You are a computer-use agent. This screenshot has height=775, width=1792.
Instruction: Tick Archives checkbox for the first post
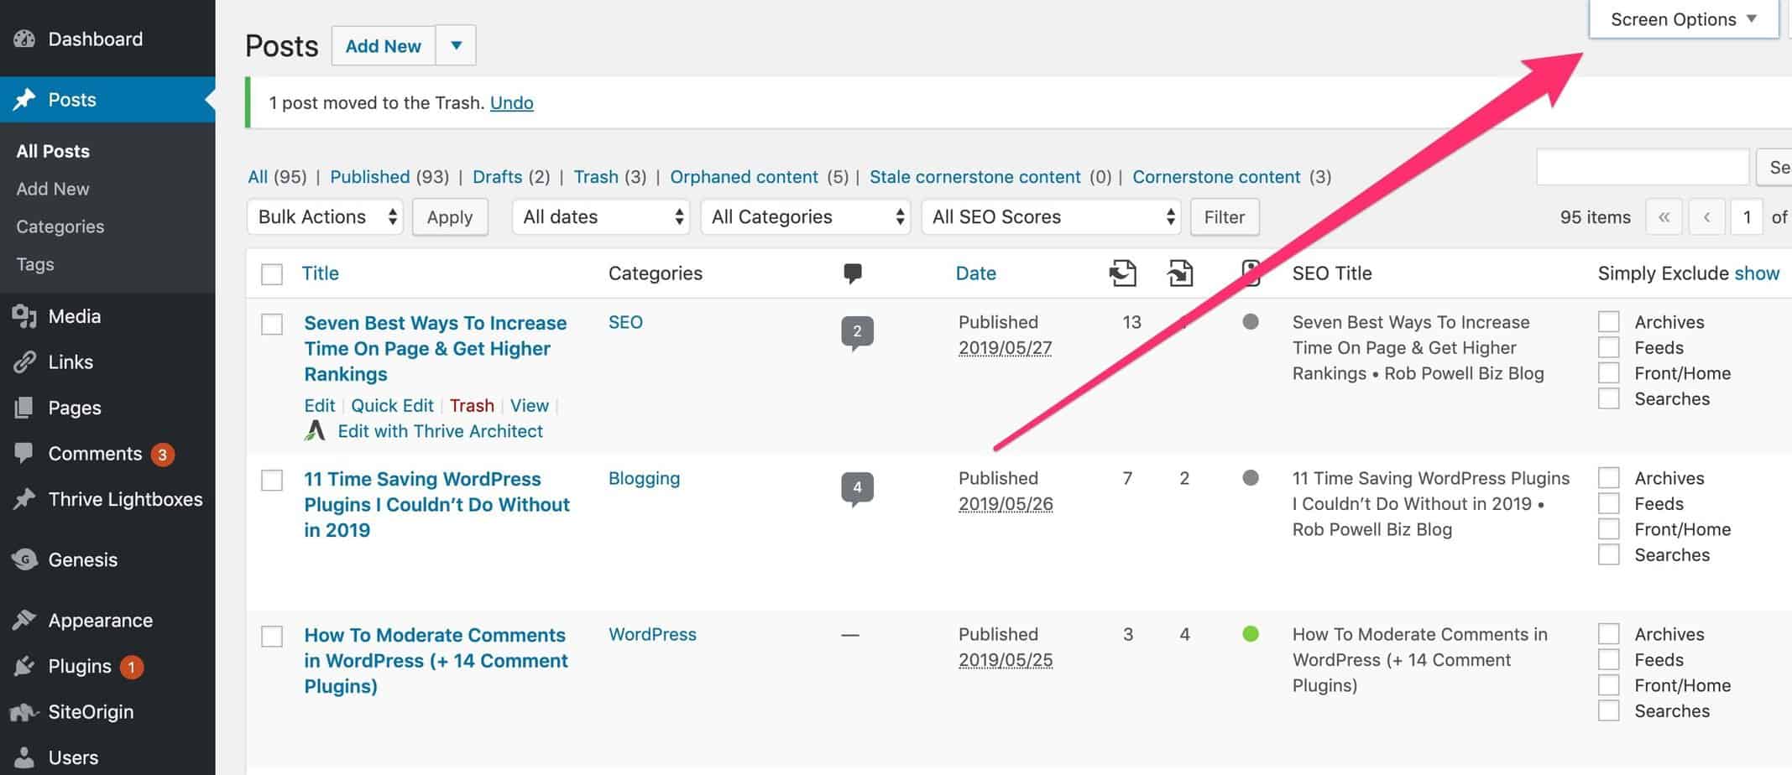click(x=1608, y=322)
